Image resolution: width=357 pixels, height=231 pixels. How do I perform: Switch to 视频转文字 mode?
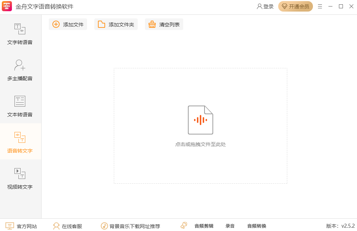21,177
